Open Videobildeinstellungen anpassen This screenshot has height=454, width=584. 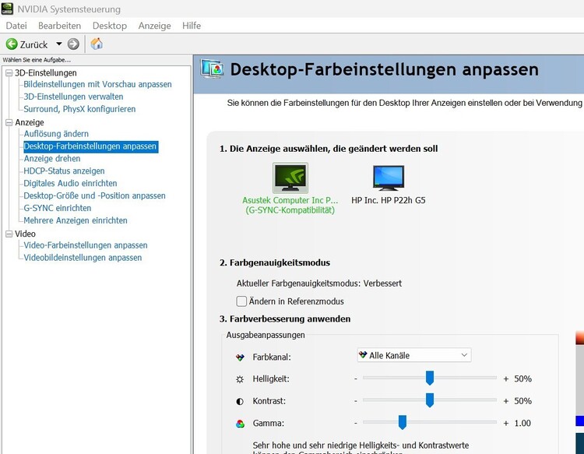(x=83, y=258)
